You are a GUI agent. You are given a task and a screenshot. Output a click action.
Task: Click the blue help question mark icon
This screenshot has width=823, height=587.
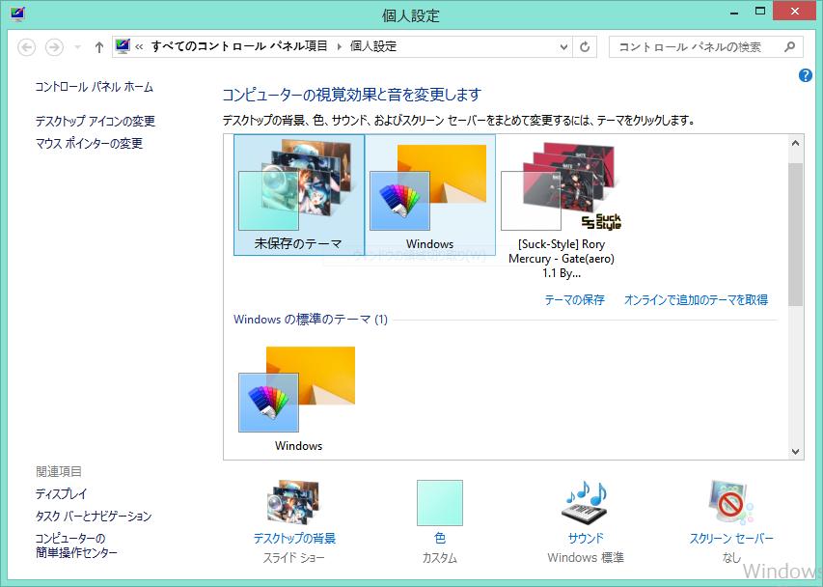[x=805, y=75]
